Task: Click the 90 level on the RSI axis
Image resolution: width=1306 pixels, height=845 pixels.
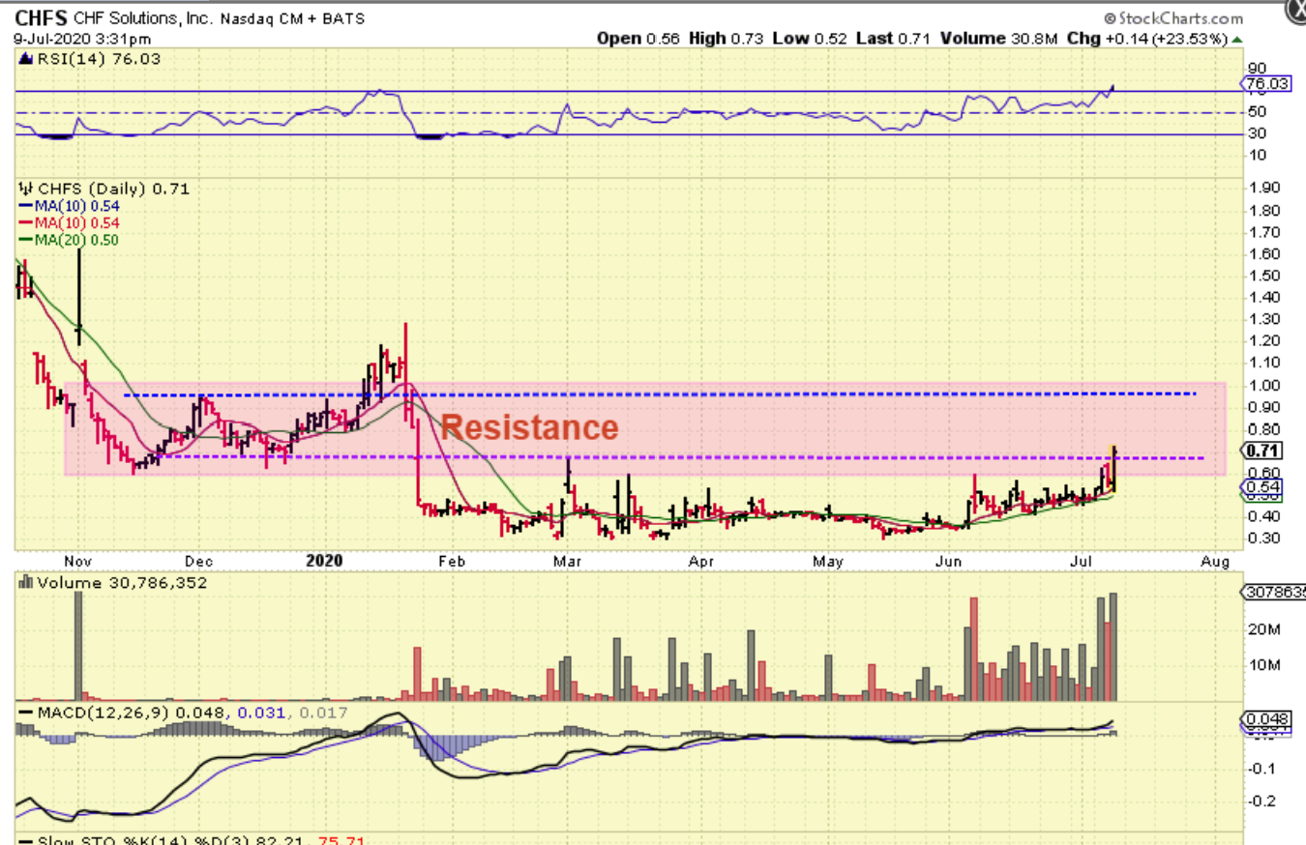Action: (x=1258, y=68)
